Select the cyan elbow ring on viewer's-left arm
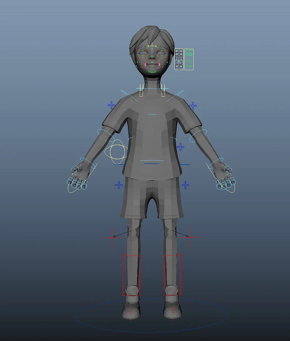Screen dimensions: 290x341 point(106,135)
